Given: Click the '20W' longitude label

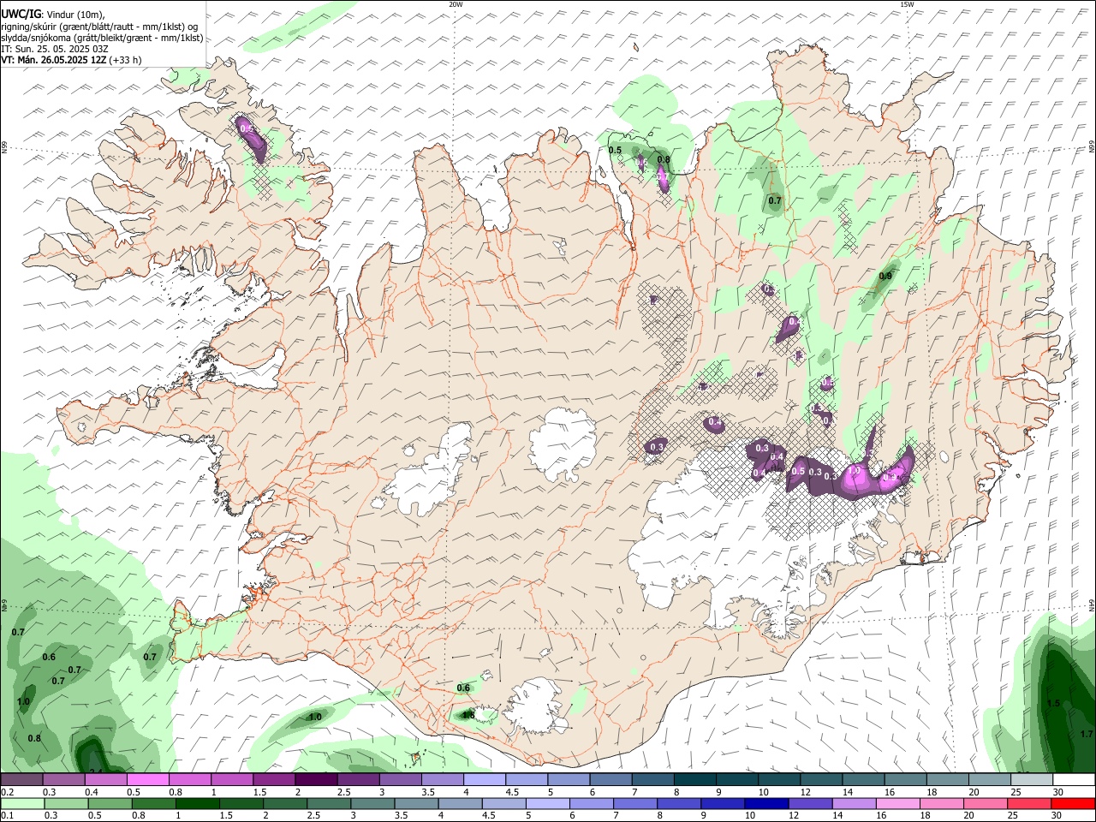Looking at the screenshot, I should (x=456, y=4).
